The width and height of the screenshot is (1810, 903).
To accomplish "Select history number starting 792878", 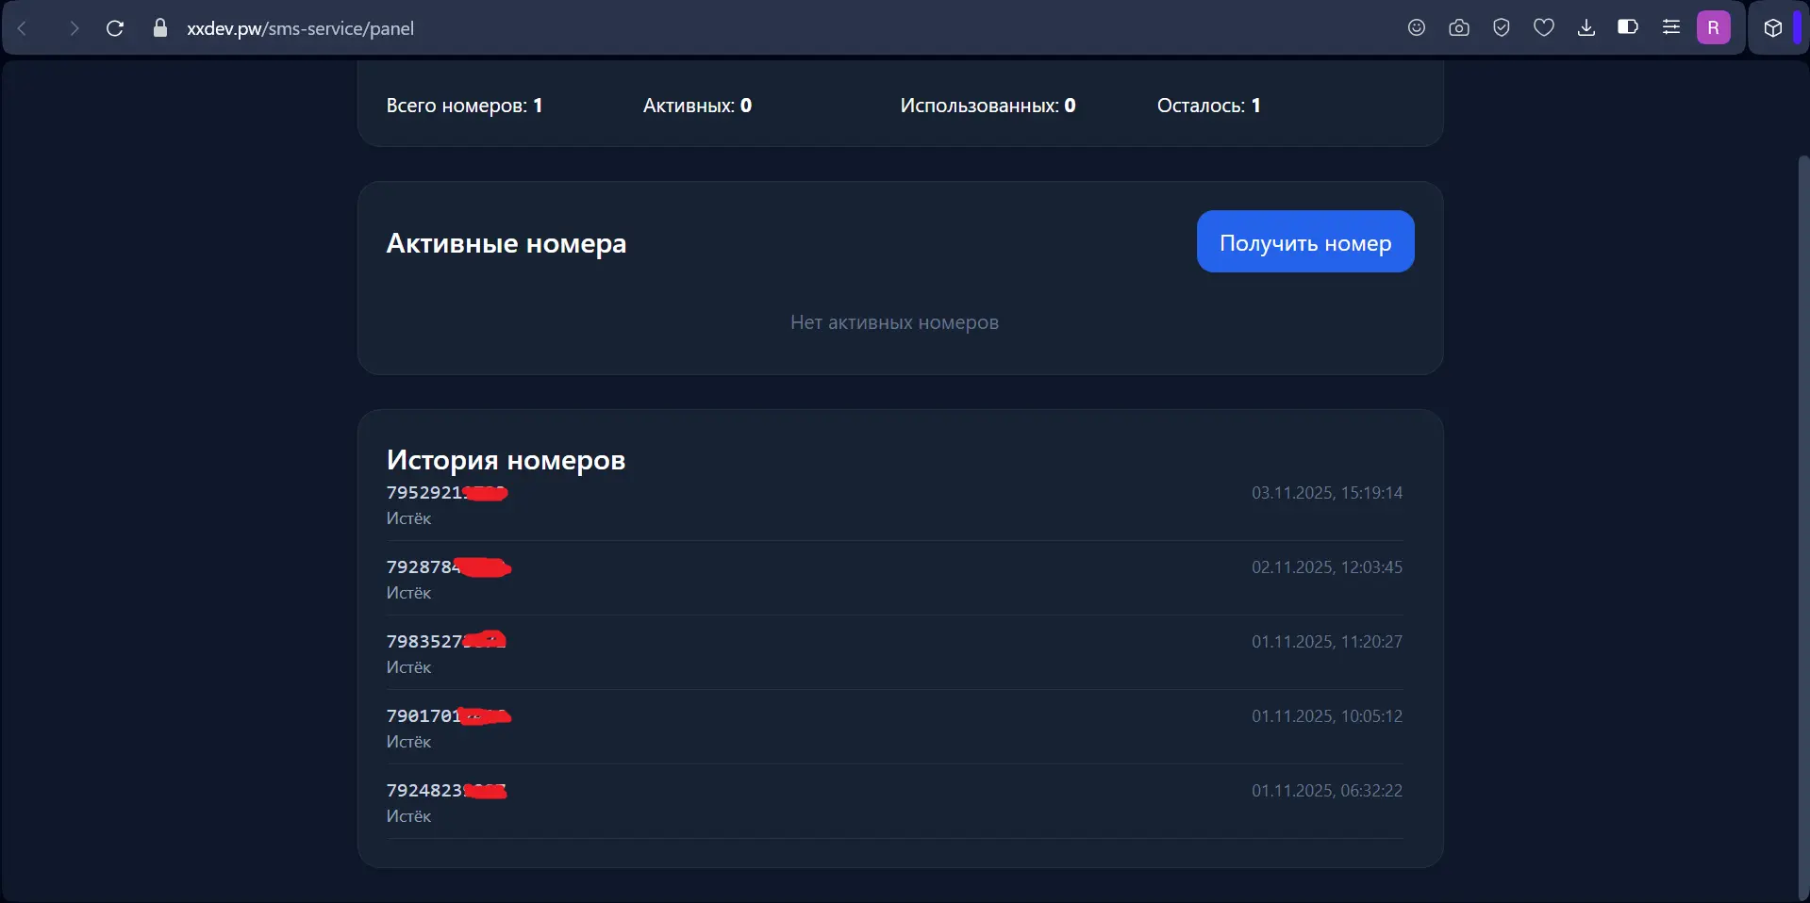I will pos(449,567).
